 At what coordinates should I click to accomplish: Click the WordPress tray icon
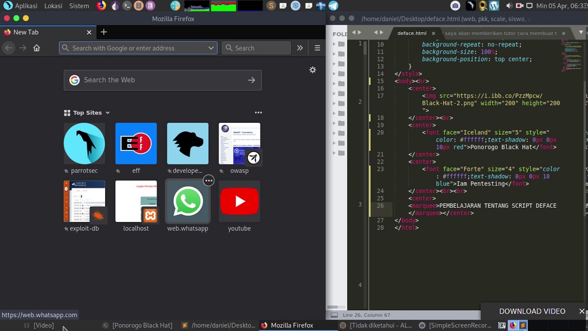(x=494, y=6)
